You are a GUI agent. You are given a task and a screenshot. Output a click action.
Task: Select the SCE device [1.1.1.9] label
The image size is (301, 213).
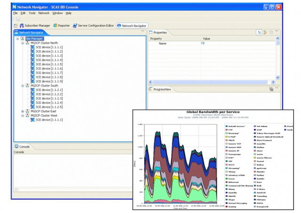tap(49, 81)
